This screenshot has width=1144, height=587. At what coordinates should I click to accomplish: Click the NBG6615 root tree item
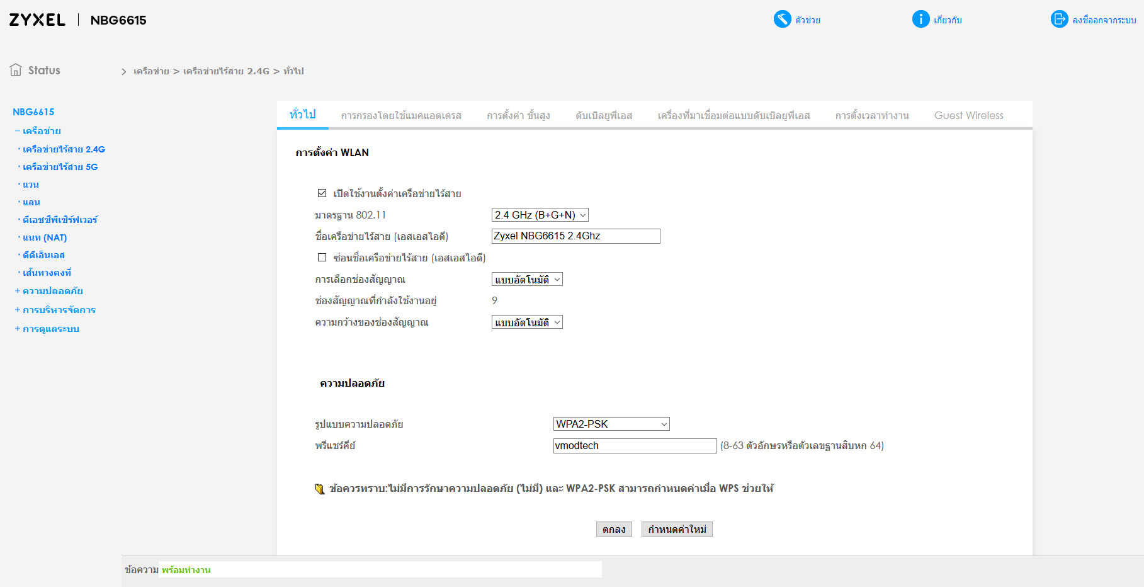(x=33, y=111)
